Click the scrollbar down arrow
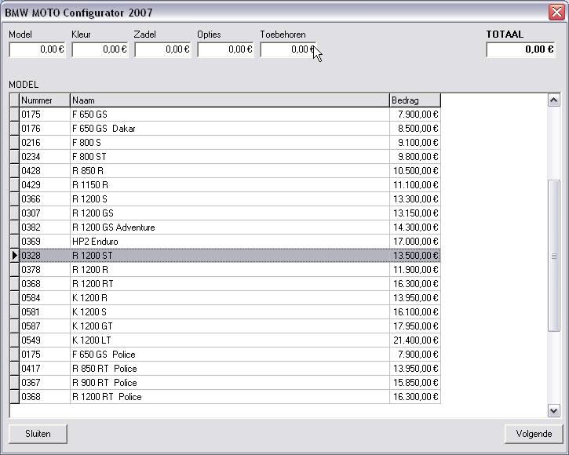569x455 pixels. 553,411
